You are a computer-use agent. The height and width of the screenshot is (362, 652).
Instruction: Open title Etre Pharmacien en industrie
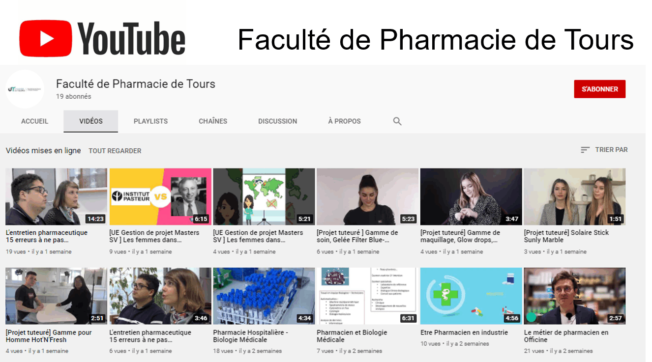point(464,333)
